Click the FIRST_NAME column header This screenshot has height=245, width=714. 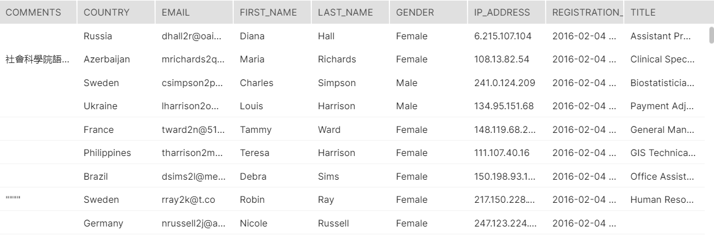[x=268, y=12]
